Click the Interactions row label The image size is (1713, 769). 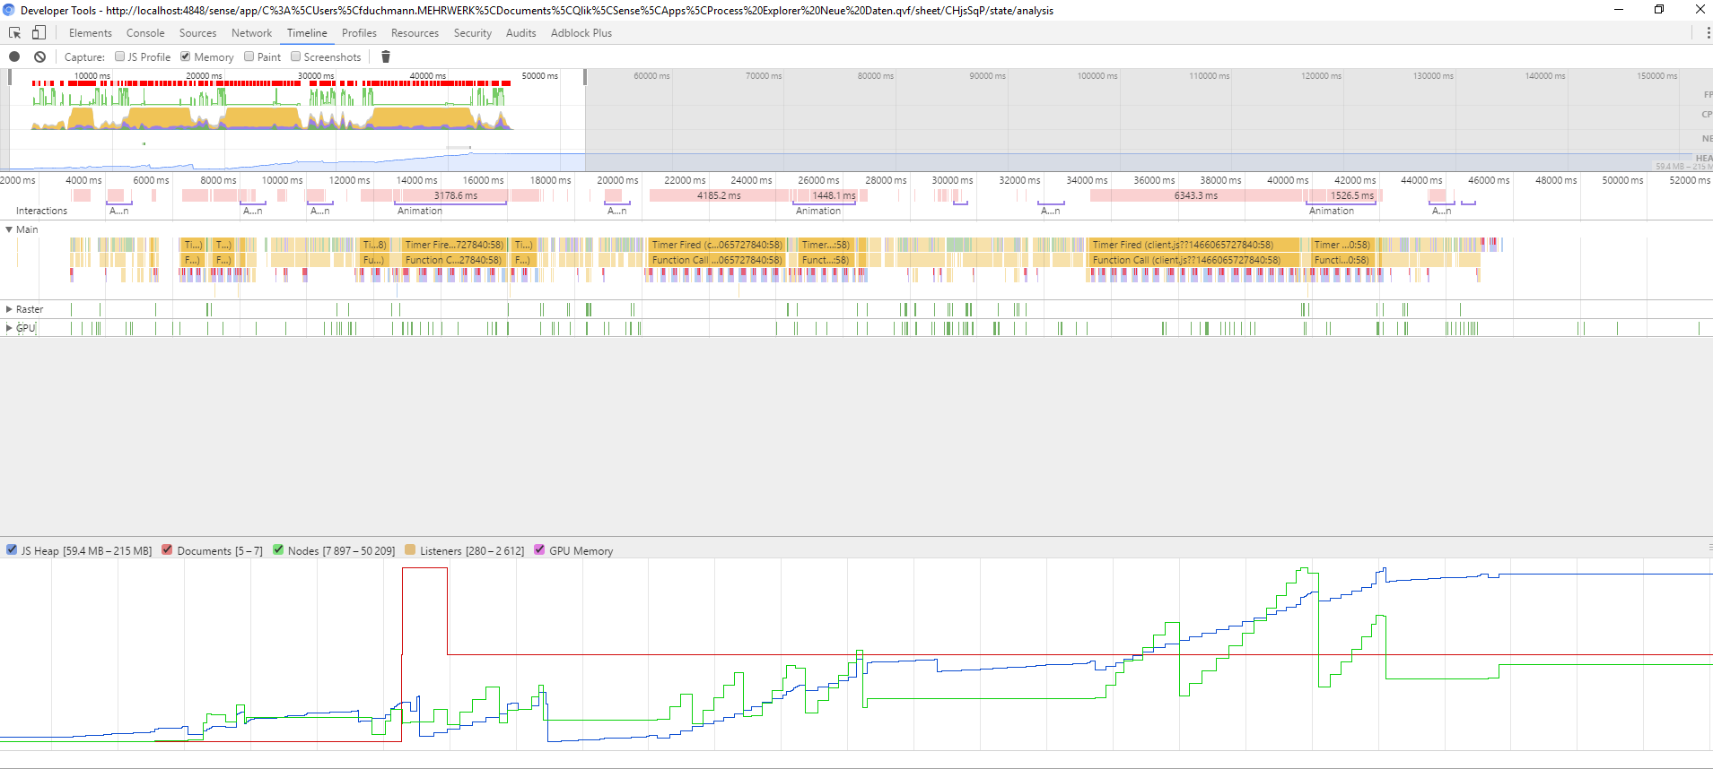point(41,211)
